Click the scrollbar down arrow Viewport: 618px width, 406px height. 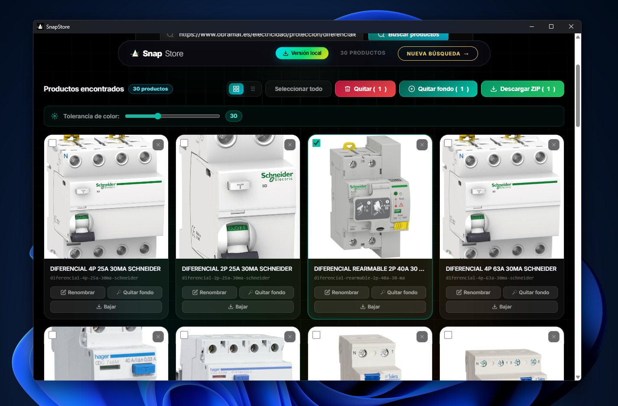pos(578,377)
